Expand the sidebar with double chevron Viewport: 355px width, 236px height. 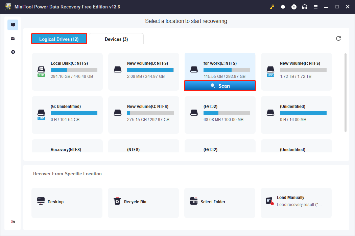(x=13, y=222)
